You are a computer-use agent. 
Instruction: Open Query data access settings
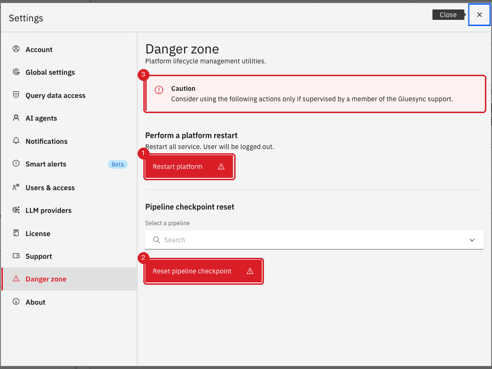(69, 96)
